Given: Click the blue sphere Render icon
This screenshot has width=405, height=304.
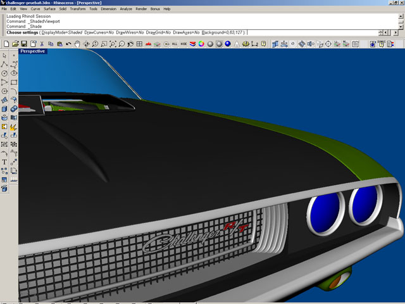Looking at the screenshot, I should click(228, 44).
